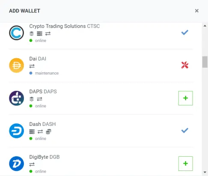208x176 pixels.
Task: Click the Dai coin logo
Action: (17, 66)
